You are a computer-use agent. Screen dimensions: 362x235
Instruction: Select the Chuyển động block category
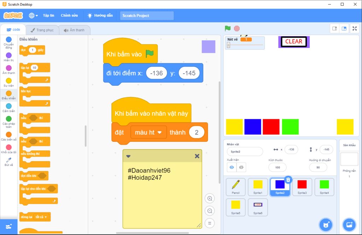9,43
